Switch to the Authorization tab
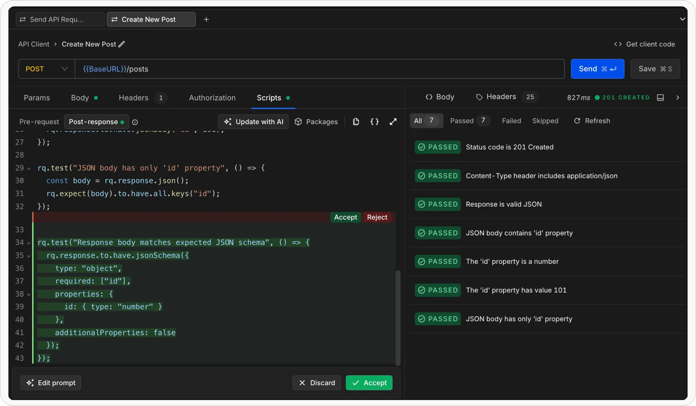Image resolution: width=696 pixels, height=406 pixels. point(212,98)
